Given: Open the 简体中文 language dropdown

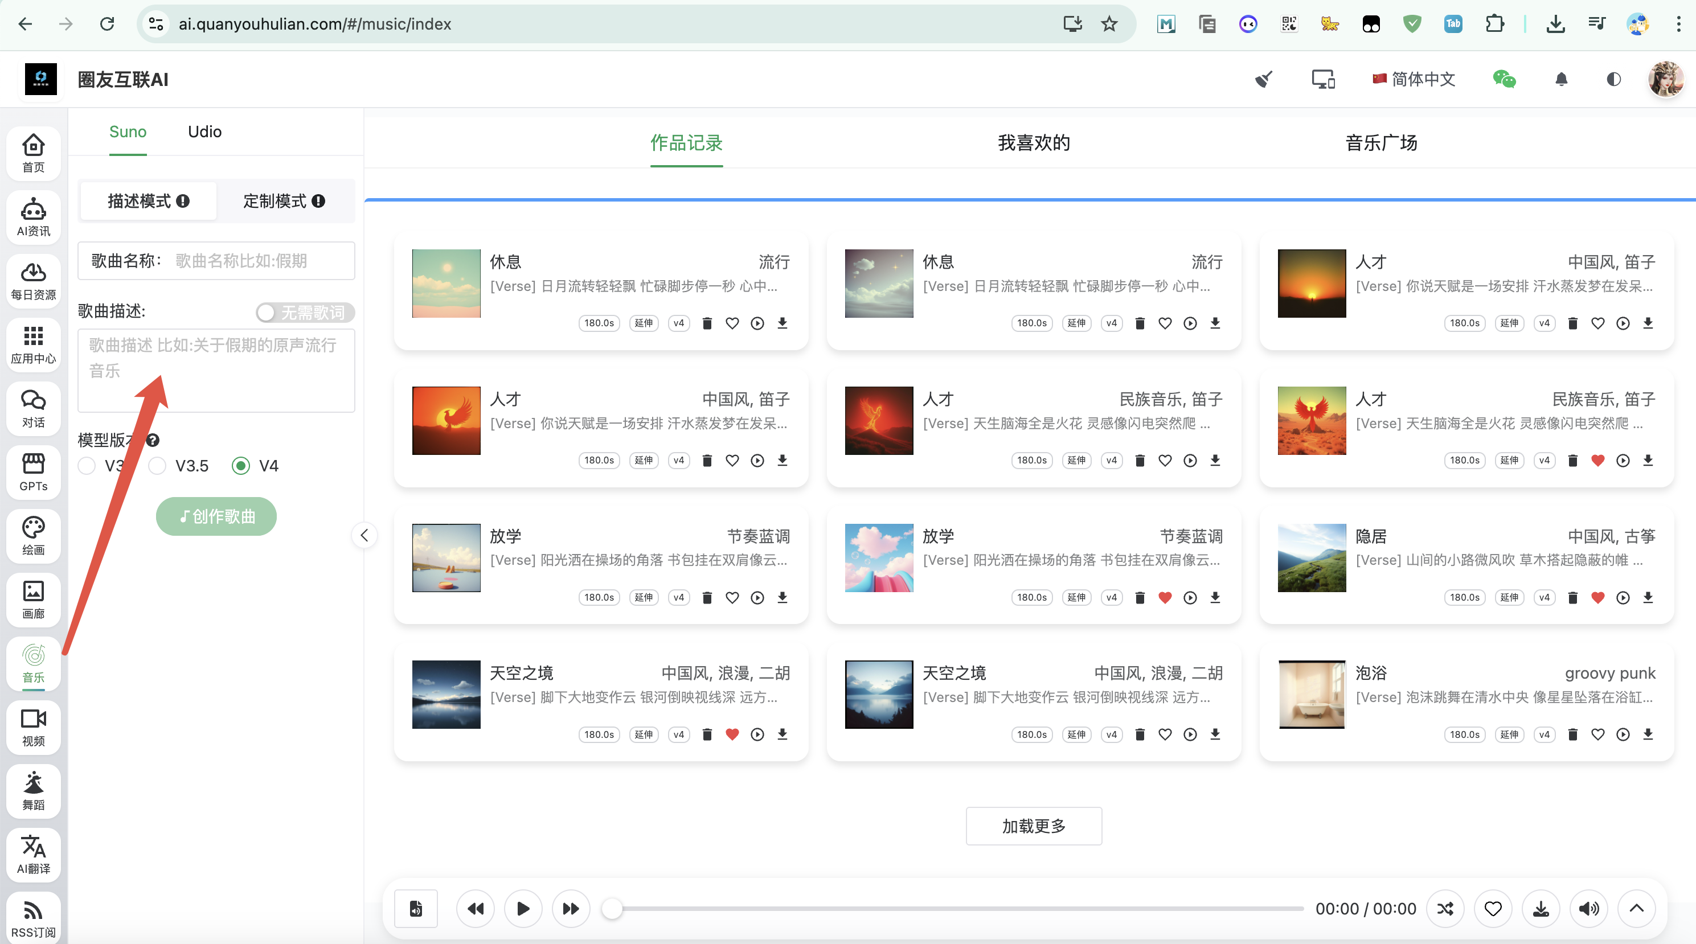Looking at the screenshot, I should click(x=1413, y=80).
